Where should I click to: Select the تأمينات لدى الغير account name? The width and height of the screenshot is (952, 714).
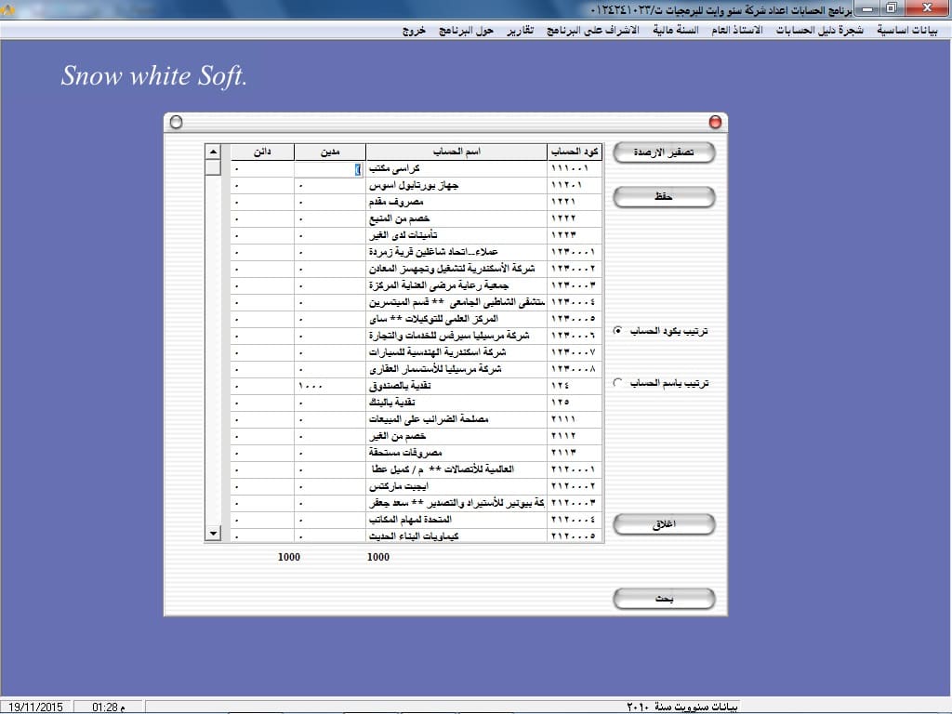[403, 235]
